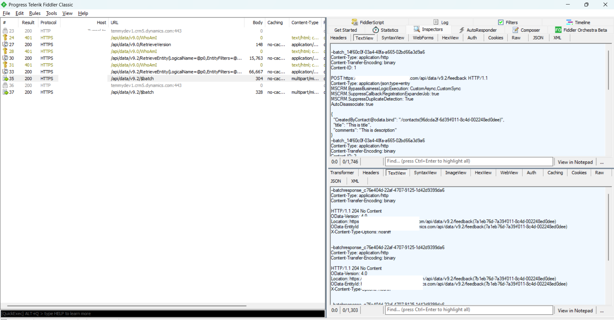Switch to the Get Started tab
The image size is (614, 320).
[345, 30]
